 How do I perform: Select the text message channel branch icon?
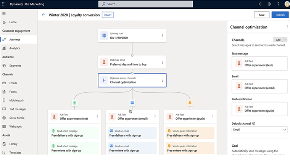coord(74,103)
